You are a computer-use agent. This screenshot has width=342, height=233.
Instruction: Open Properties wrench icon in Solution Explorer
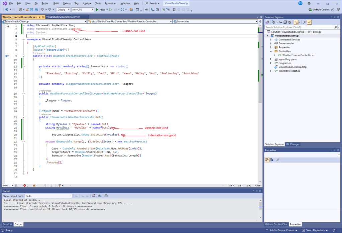[305, 22]
